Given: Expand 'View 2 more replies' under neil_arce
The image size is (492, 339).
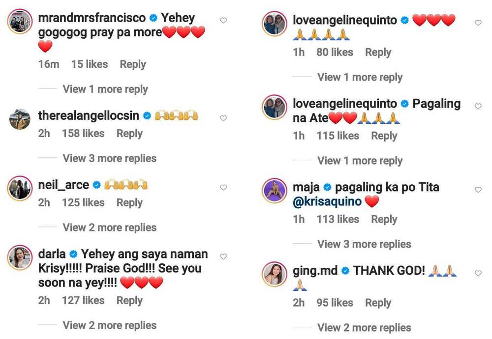Looking at the screenshot, I should 110,227.
